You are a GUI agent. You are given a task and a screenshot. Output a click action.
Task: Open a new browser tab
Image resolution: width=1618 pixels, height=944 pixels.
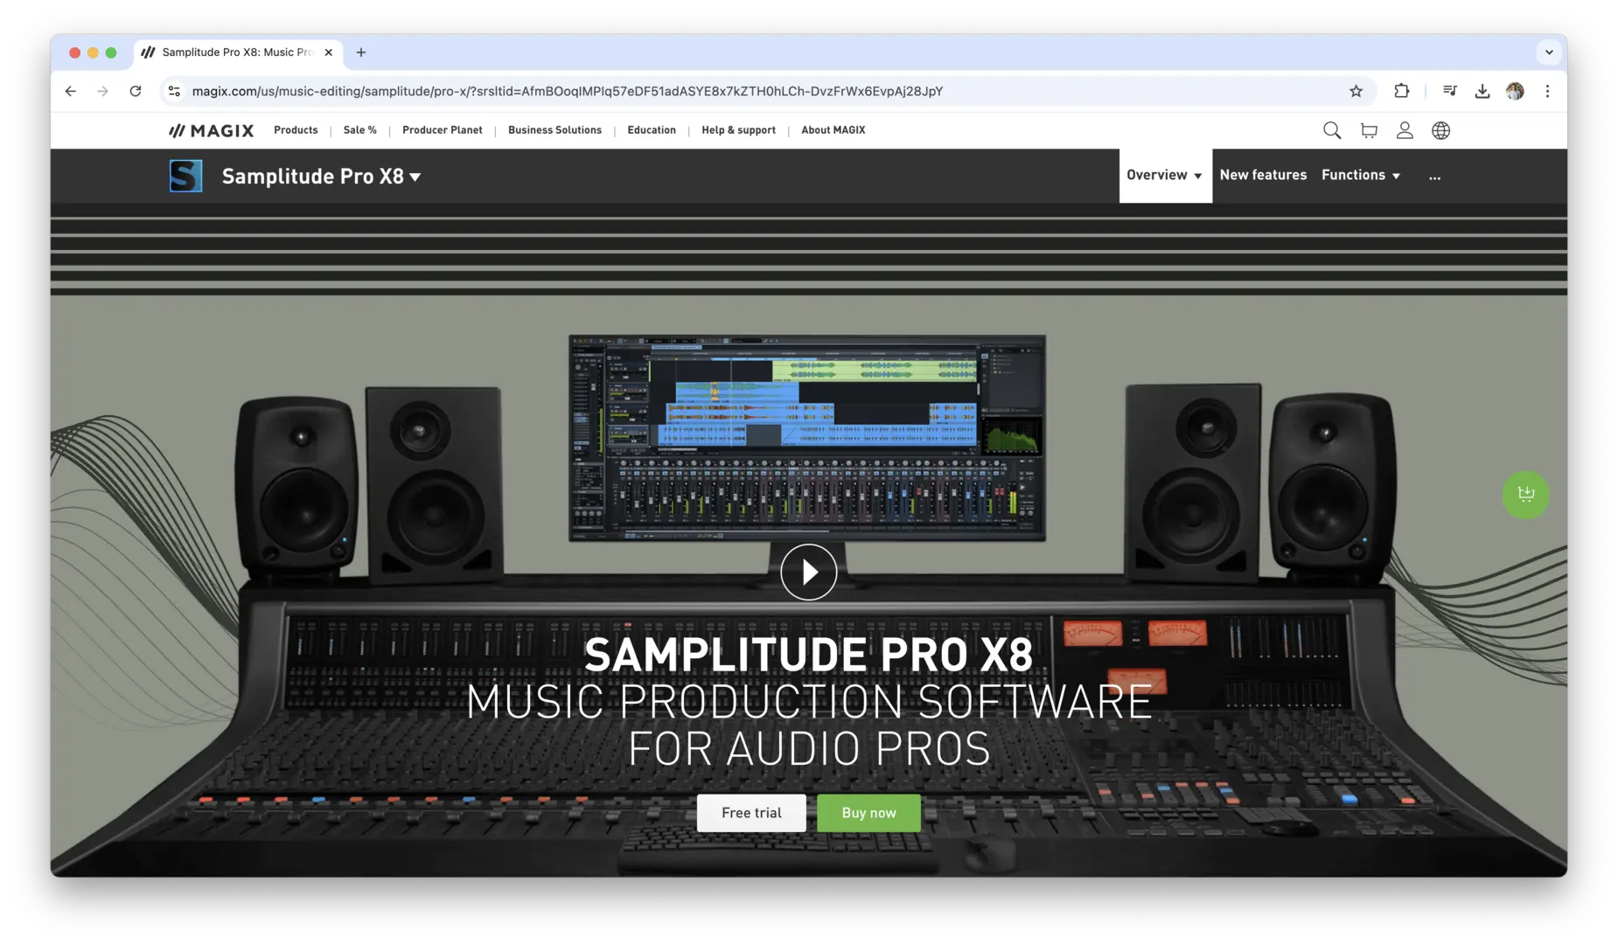coord(360,52)
